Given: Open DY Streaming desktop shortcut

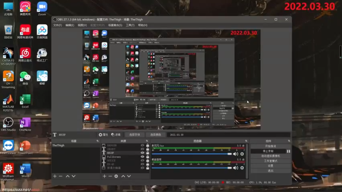Looking at the screenshot, I should (x=8, y=80).
